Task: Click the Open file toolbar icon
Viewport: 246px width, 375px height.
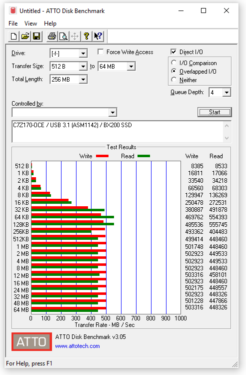Action: 25,37
